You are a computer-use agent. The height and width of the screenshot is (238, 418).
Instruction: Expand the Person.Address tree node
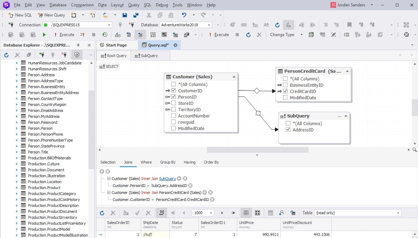point(16,75)
